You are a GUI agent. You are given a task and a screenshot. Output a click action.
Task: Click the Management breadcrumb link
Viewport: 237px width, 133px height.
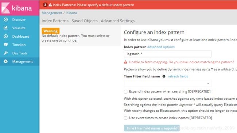[x=52, y=13]
